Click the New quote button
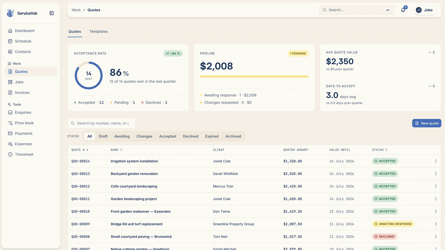Screen dimensions: 445x250 point(427,123)
